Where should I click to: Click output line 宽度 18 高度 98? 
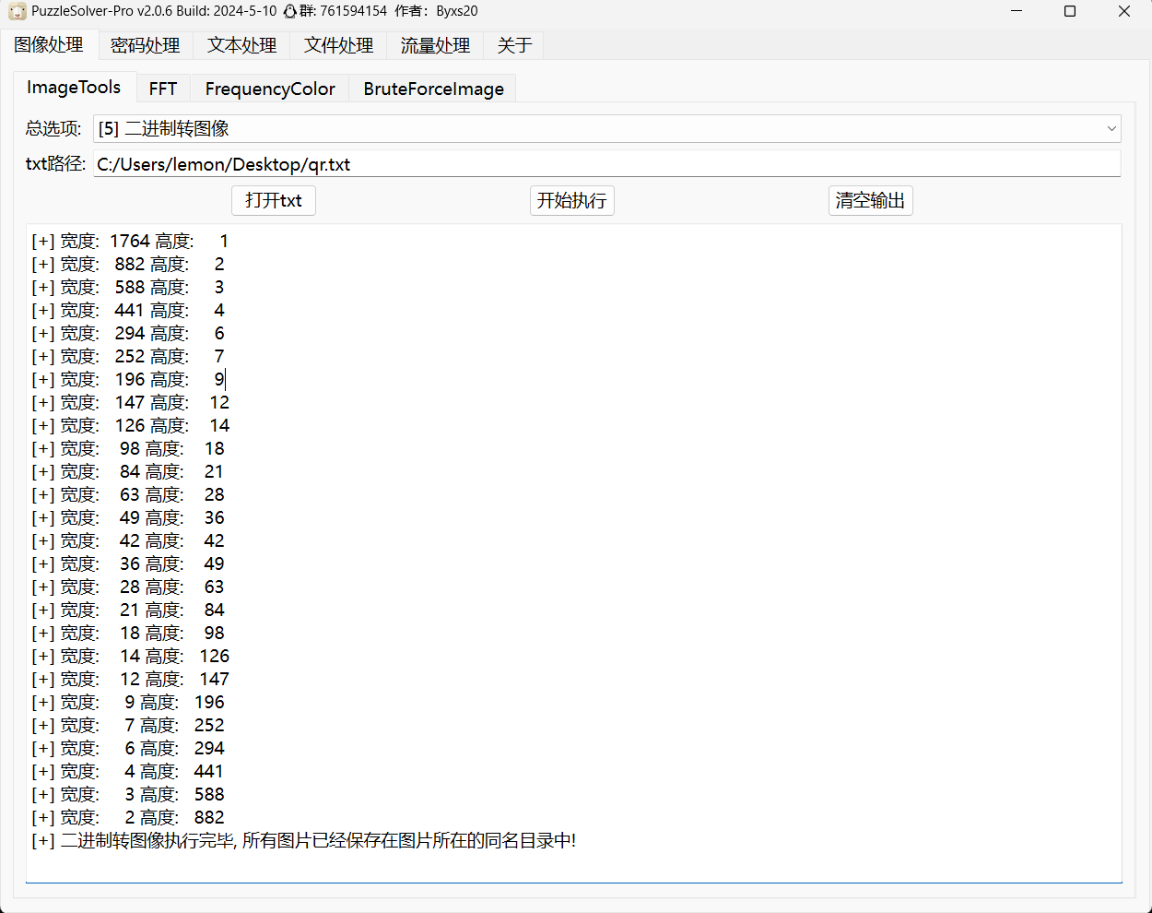point(128,634)
